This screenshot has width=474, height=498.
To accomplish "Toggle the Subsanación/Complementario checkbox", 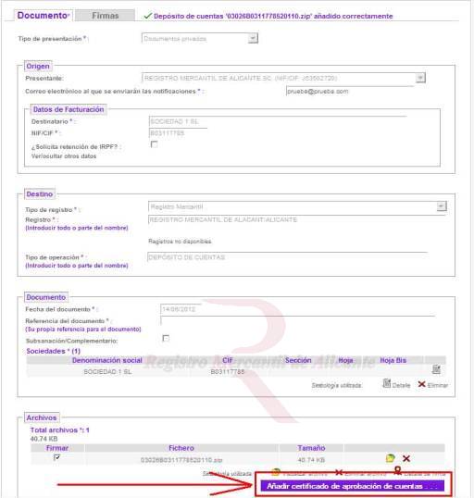I will coord(166,338).
